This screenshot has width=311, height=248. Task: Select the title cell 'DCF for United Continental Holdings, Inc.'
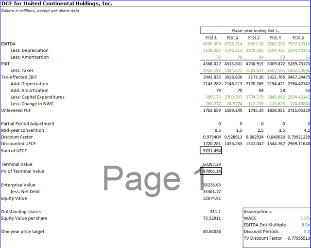coord(57,3)
